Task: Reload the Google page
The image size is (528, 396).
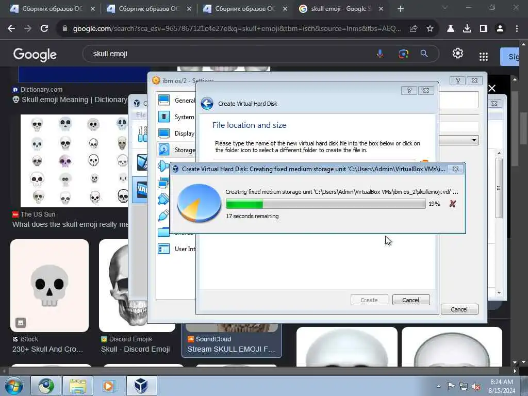Action: 44,29
